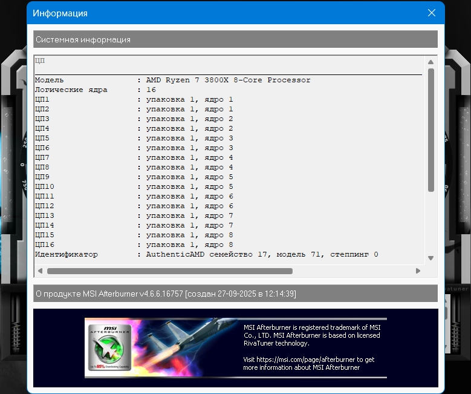Close the Информация dialog

(x=431, y=13)
